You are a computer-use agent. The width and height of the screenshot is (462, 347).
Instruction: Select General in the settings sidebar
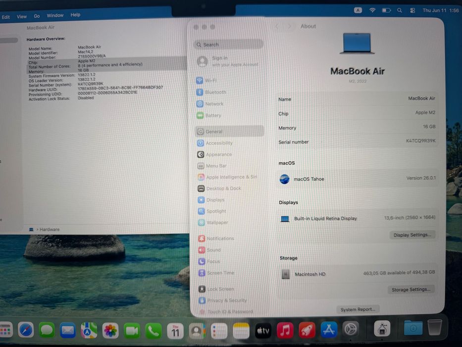point(229,131)
